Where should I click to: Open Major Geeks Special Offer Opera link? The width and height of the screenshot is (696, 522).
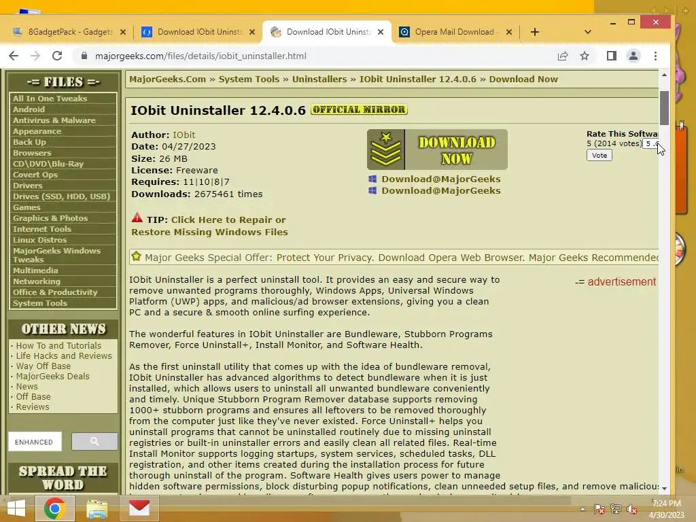(x=402, y=258)
